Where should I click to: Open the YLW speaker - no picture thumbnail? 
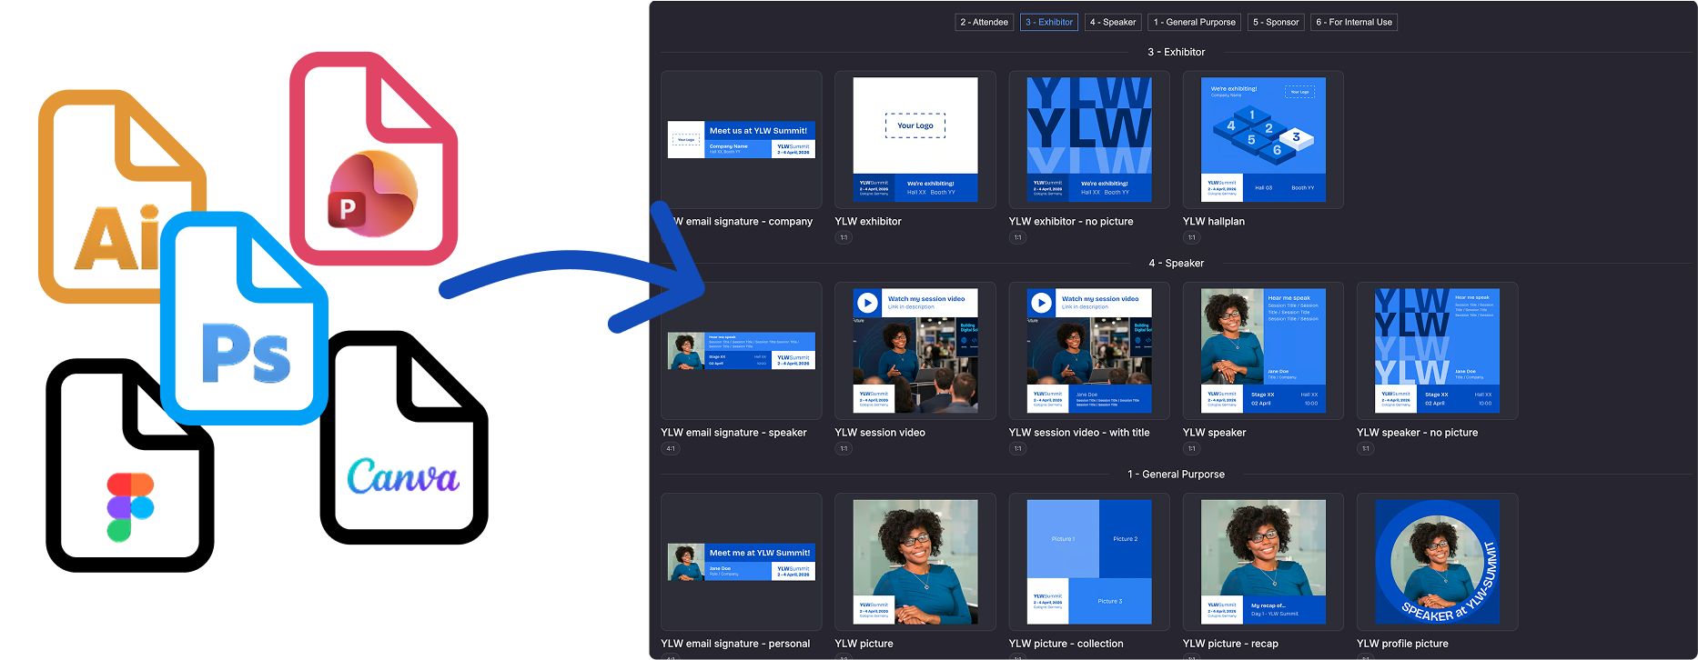tap(1437, 351)
